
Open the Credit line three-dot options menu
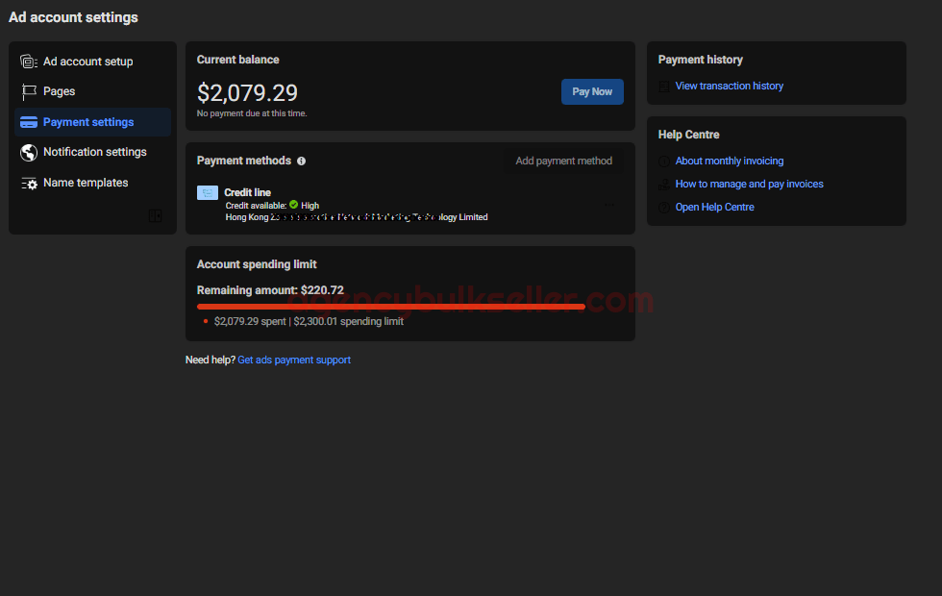point(608,204)
